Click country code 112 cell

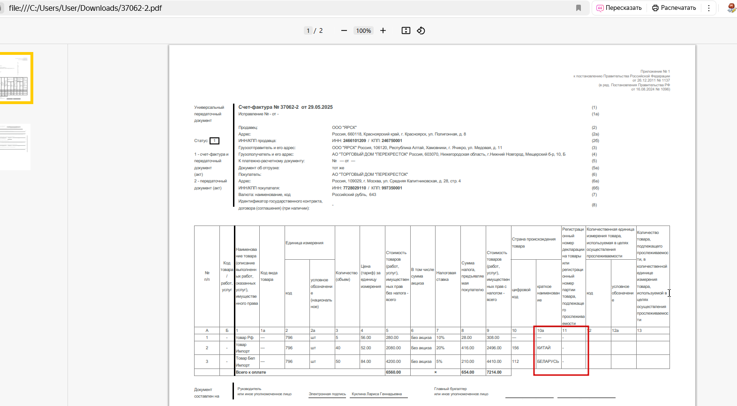[x=523, y=361]
